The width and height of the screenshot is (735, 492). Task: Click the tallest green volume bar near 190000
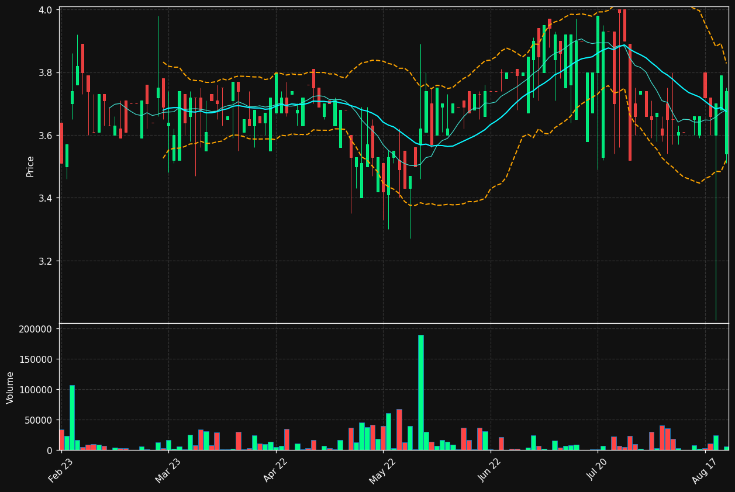[x=420, y=393]
